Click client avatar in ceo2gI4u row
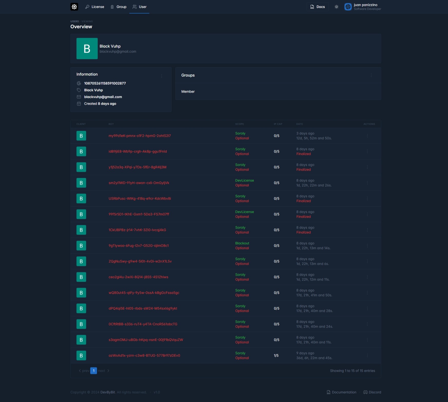The height and width of the screenshot is (402, 448). coord(81,277)
